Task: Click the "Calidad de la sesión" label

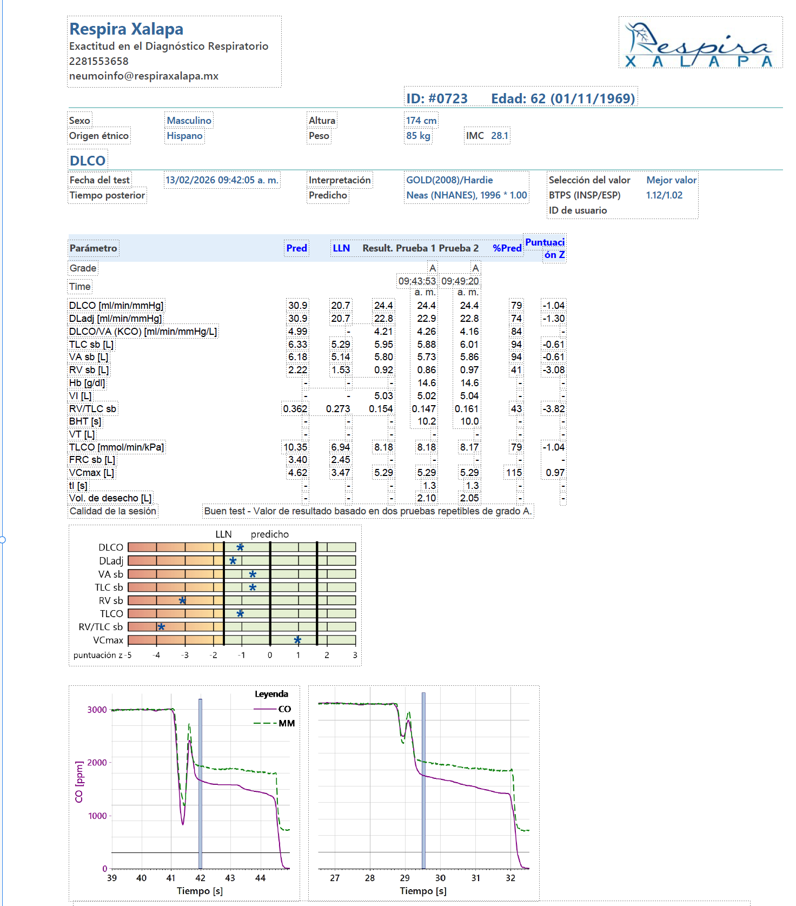Action: click(113, 511)
